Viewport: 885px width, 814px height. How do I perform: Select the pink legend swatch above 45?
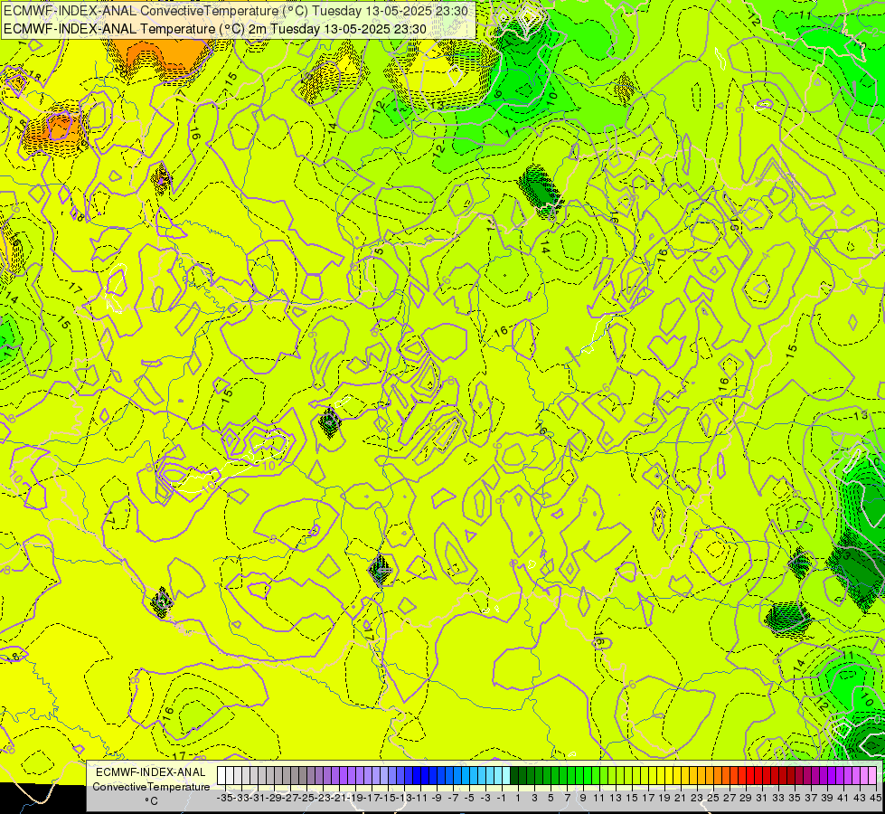click(872, 776)
